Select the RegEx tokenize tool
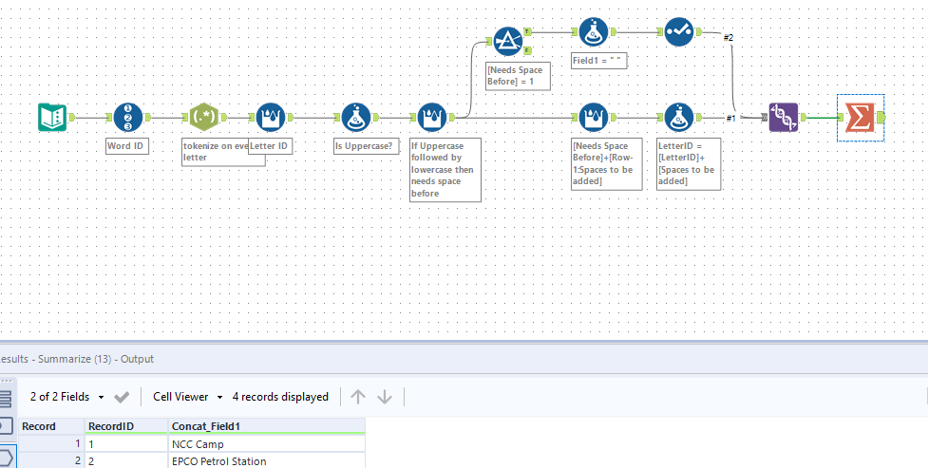 pyautogui.click(x=205, y=117)
